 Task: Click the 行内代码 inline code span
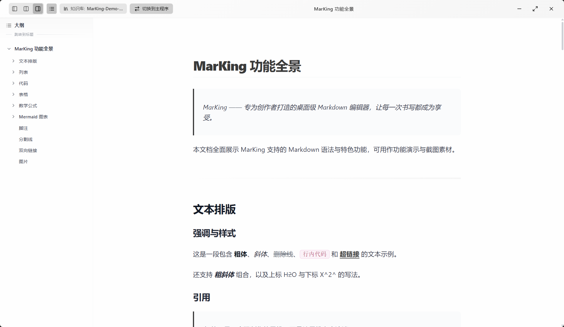click(315, 254)
